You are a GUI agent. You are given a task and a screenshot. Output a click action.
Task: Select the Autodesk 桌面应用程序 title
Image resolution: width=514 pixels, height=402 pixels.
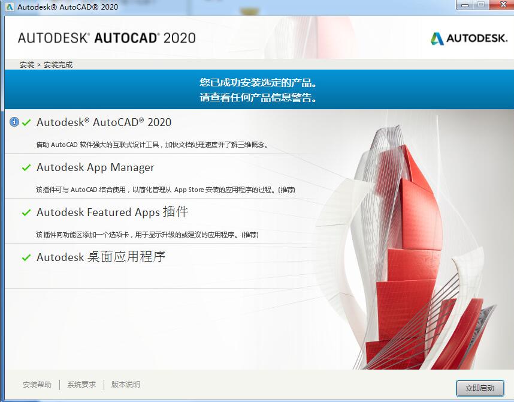click(101, 257)
